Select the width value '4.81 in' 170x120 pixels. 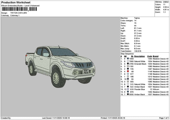point(166,10)
